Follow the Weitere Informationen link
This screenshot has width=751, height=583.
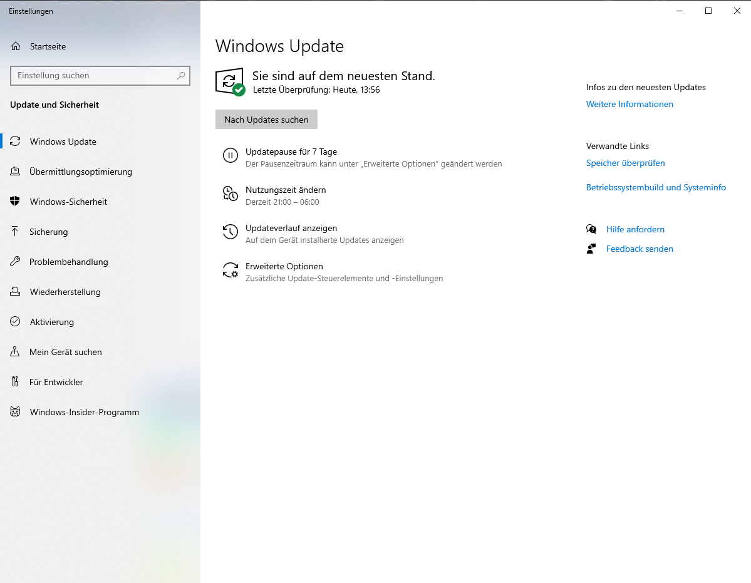tap(629, 104)
